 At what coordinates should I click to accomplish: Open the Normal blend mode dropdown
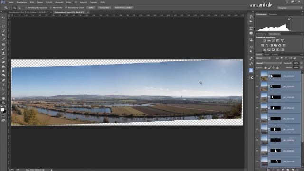pyautogui.click(x=269, y=63)
